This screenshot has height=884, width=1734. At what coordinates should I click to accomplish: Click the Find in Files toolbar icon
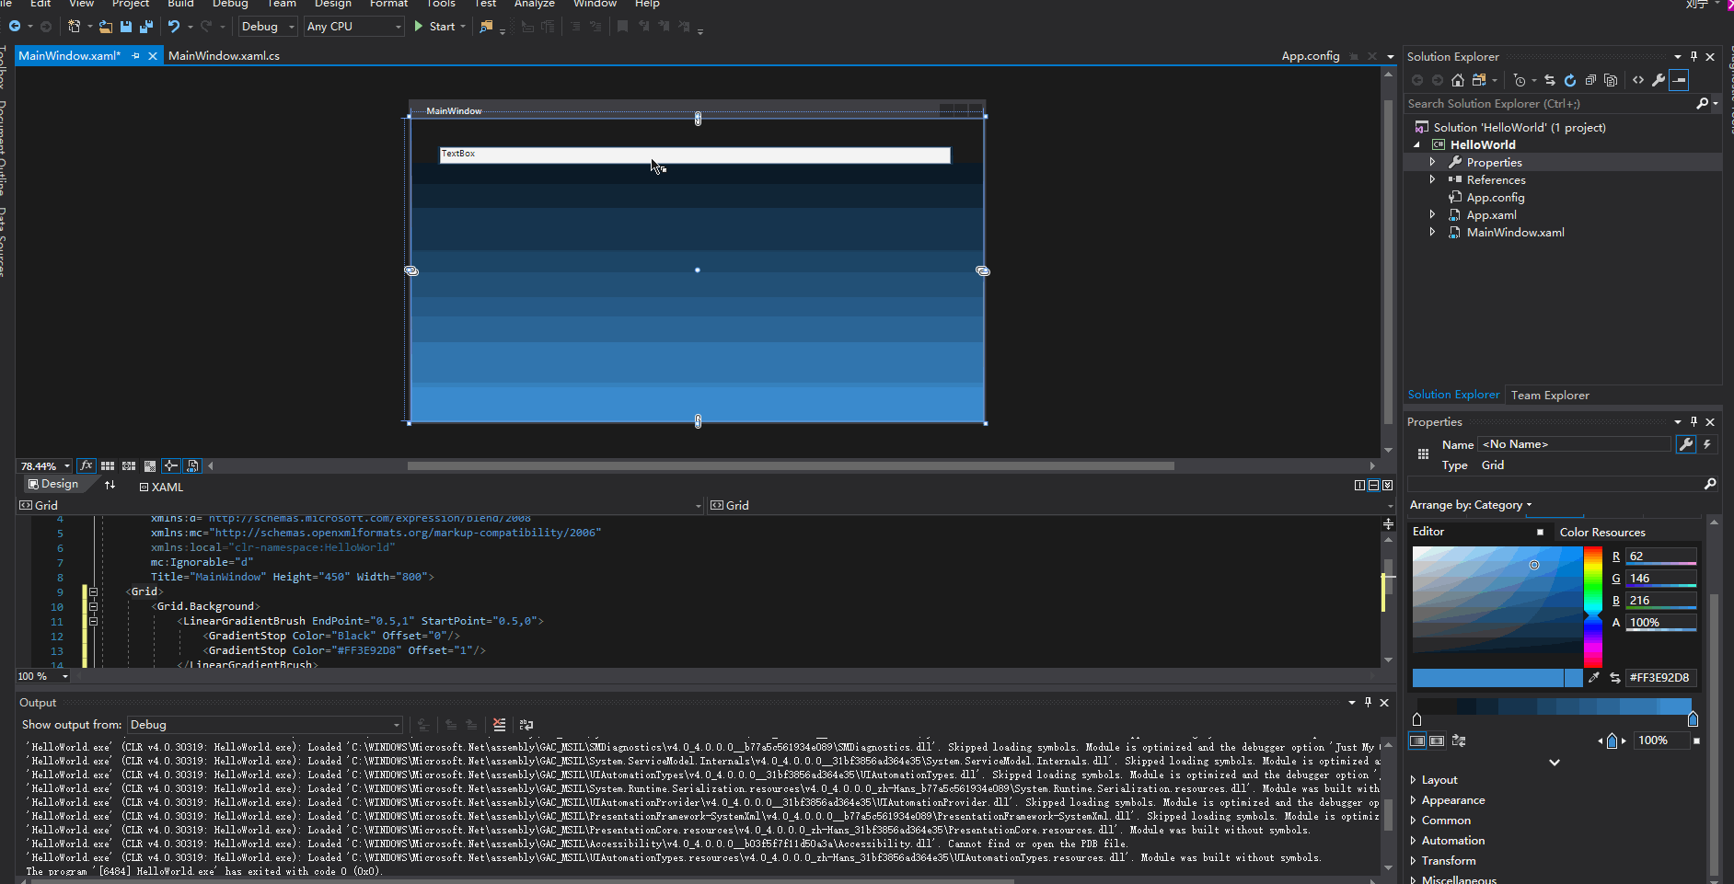pos(486,27)
